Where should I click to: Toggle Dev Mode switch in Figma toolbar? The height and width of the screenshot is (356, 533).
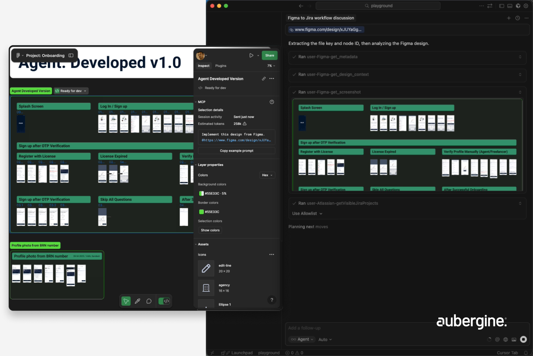tap(164, 301)
